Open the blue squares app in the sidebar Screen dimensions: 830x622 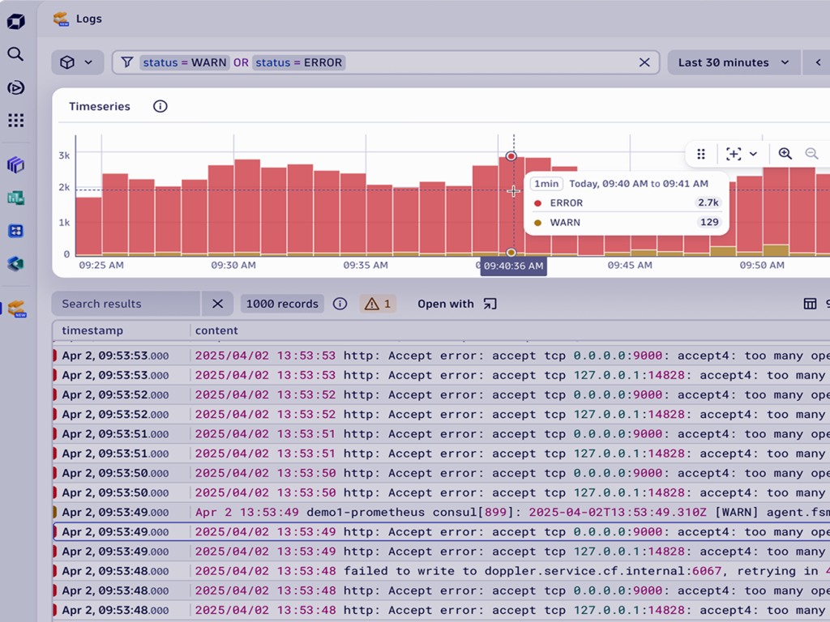pyautogui.click(x=16, y=231)
